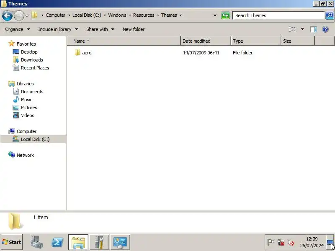Change view using the view icon

pos(292,29)
